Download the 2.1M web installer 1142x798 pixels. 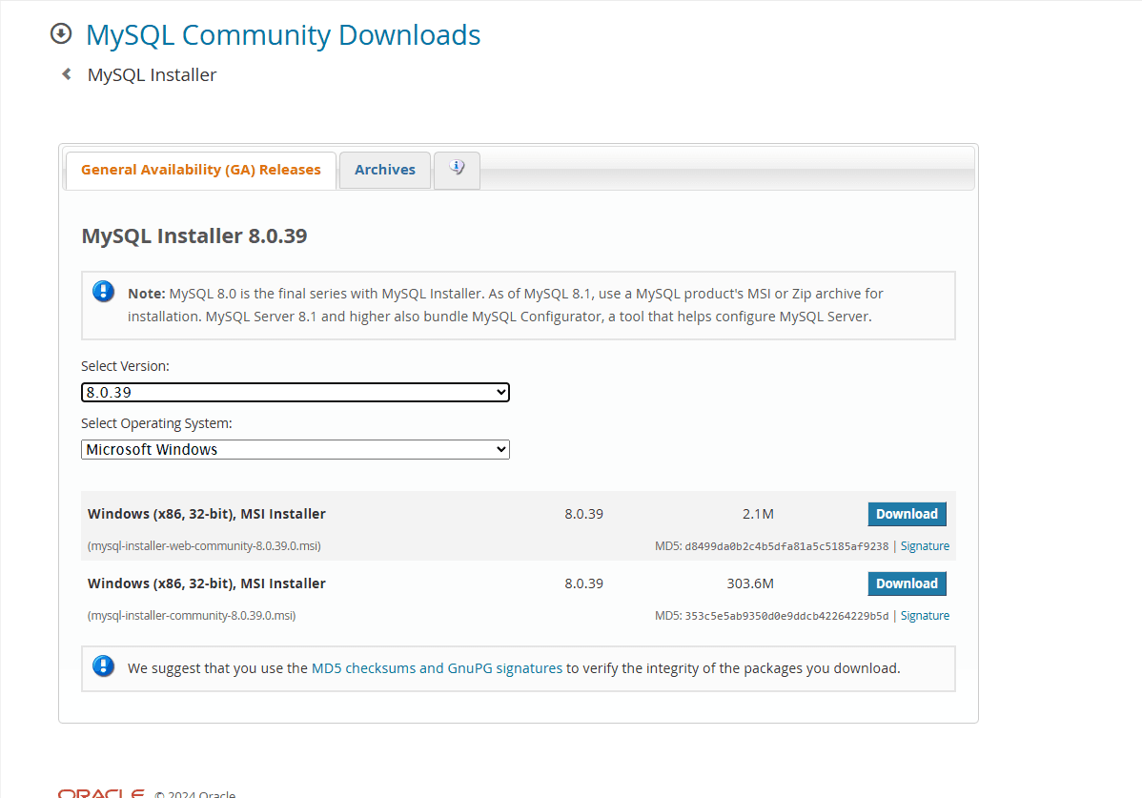(x=907, y=513)
